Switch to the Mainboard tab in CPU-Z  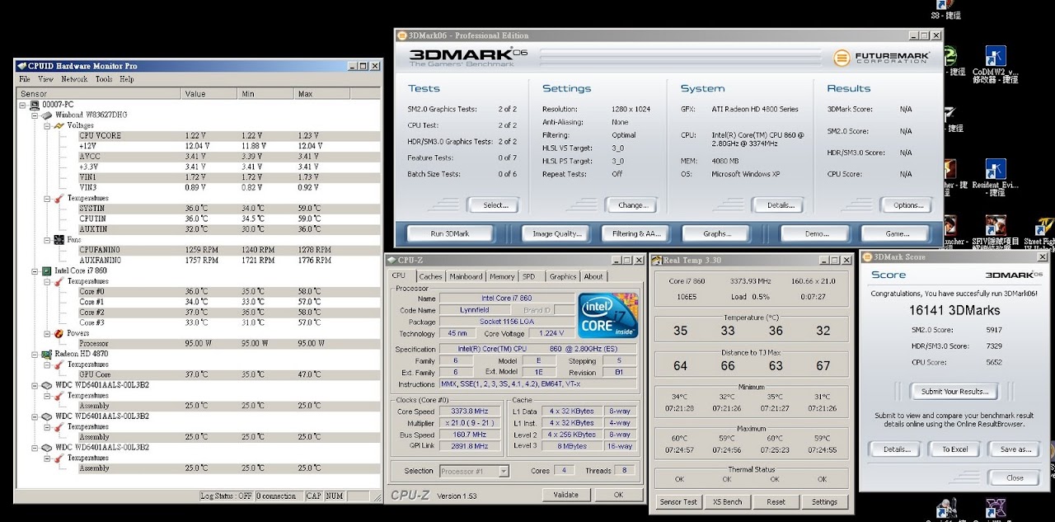tap(466, 276)
